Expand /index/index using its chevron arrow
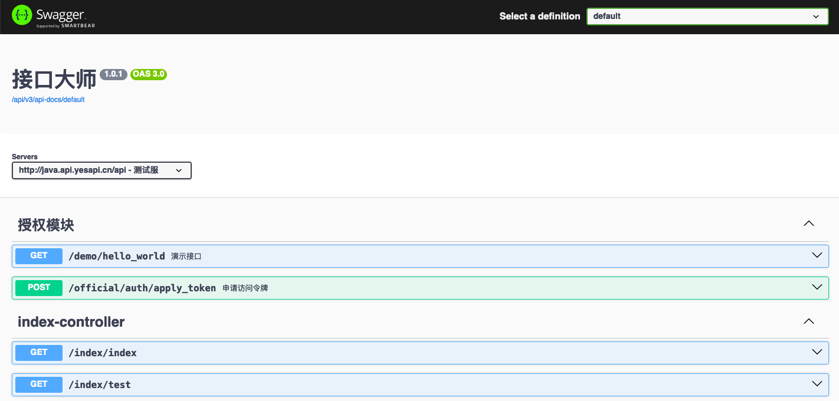The image size is (839, 401). coord(817,353)
